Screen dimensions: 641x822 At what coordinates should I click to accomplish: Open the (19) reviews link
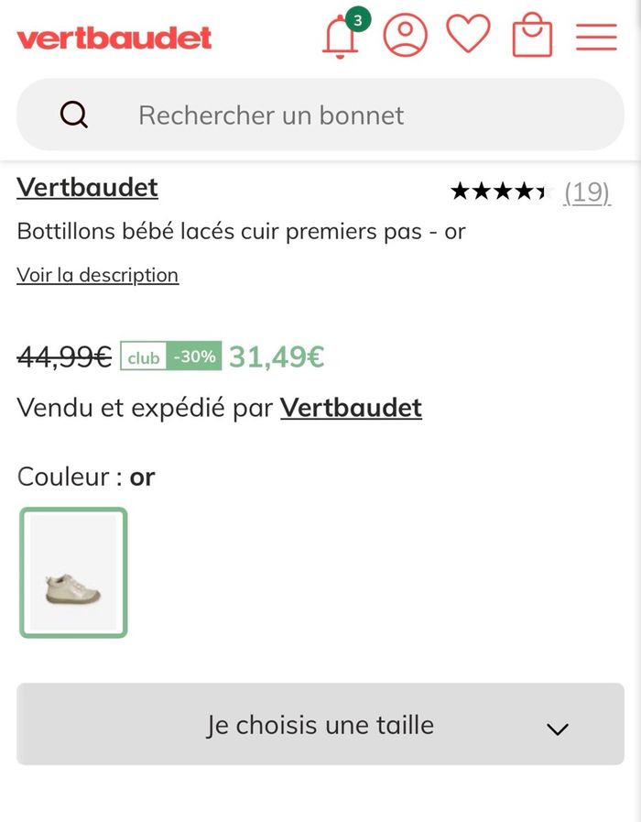pyautogui.click(x=587, y=192)
